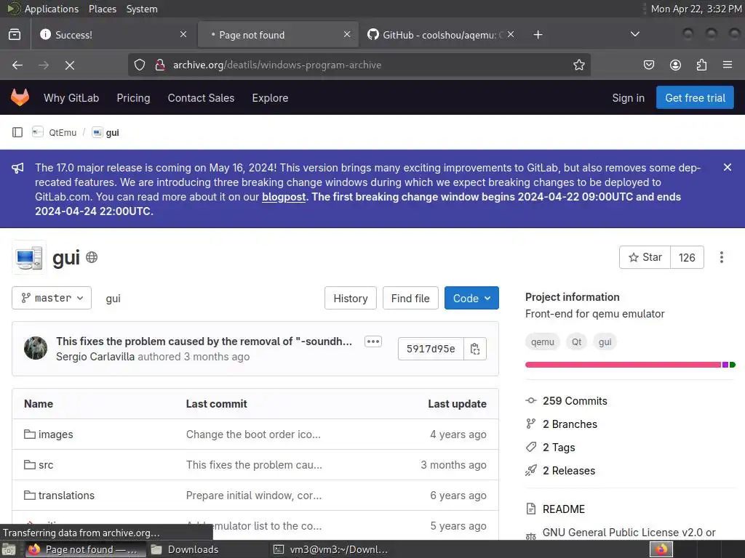Bookmark this page with star icon
This screenshot has height=558, width=745.
[578, 65]
